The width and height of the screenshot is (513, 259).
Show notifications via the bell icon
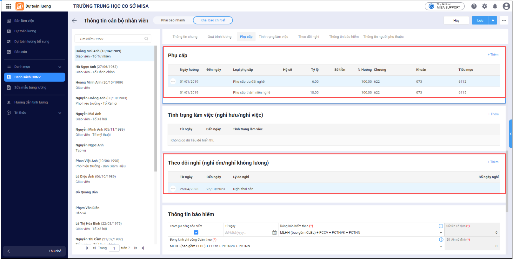495,6
